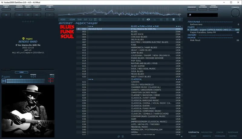
Task: Open the DSP item in the toolbar
Action: click(86, 20)
